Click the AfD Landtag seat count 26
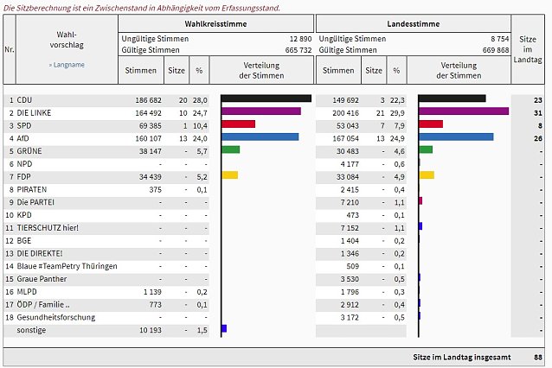 tap(537, 138)
